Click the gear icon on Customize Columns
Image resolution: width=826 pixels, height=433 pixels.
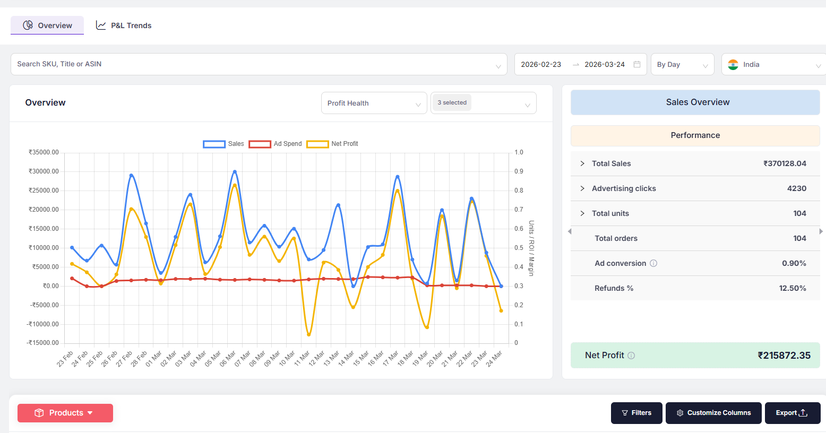point(679,413)
